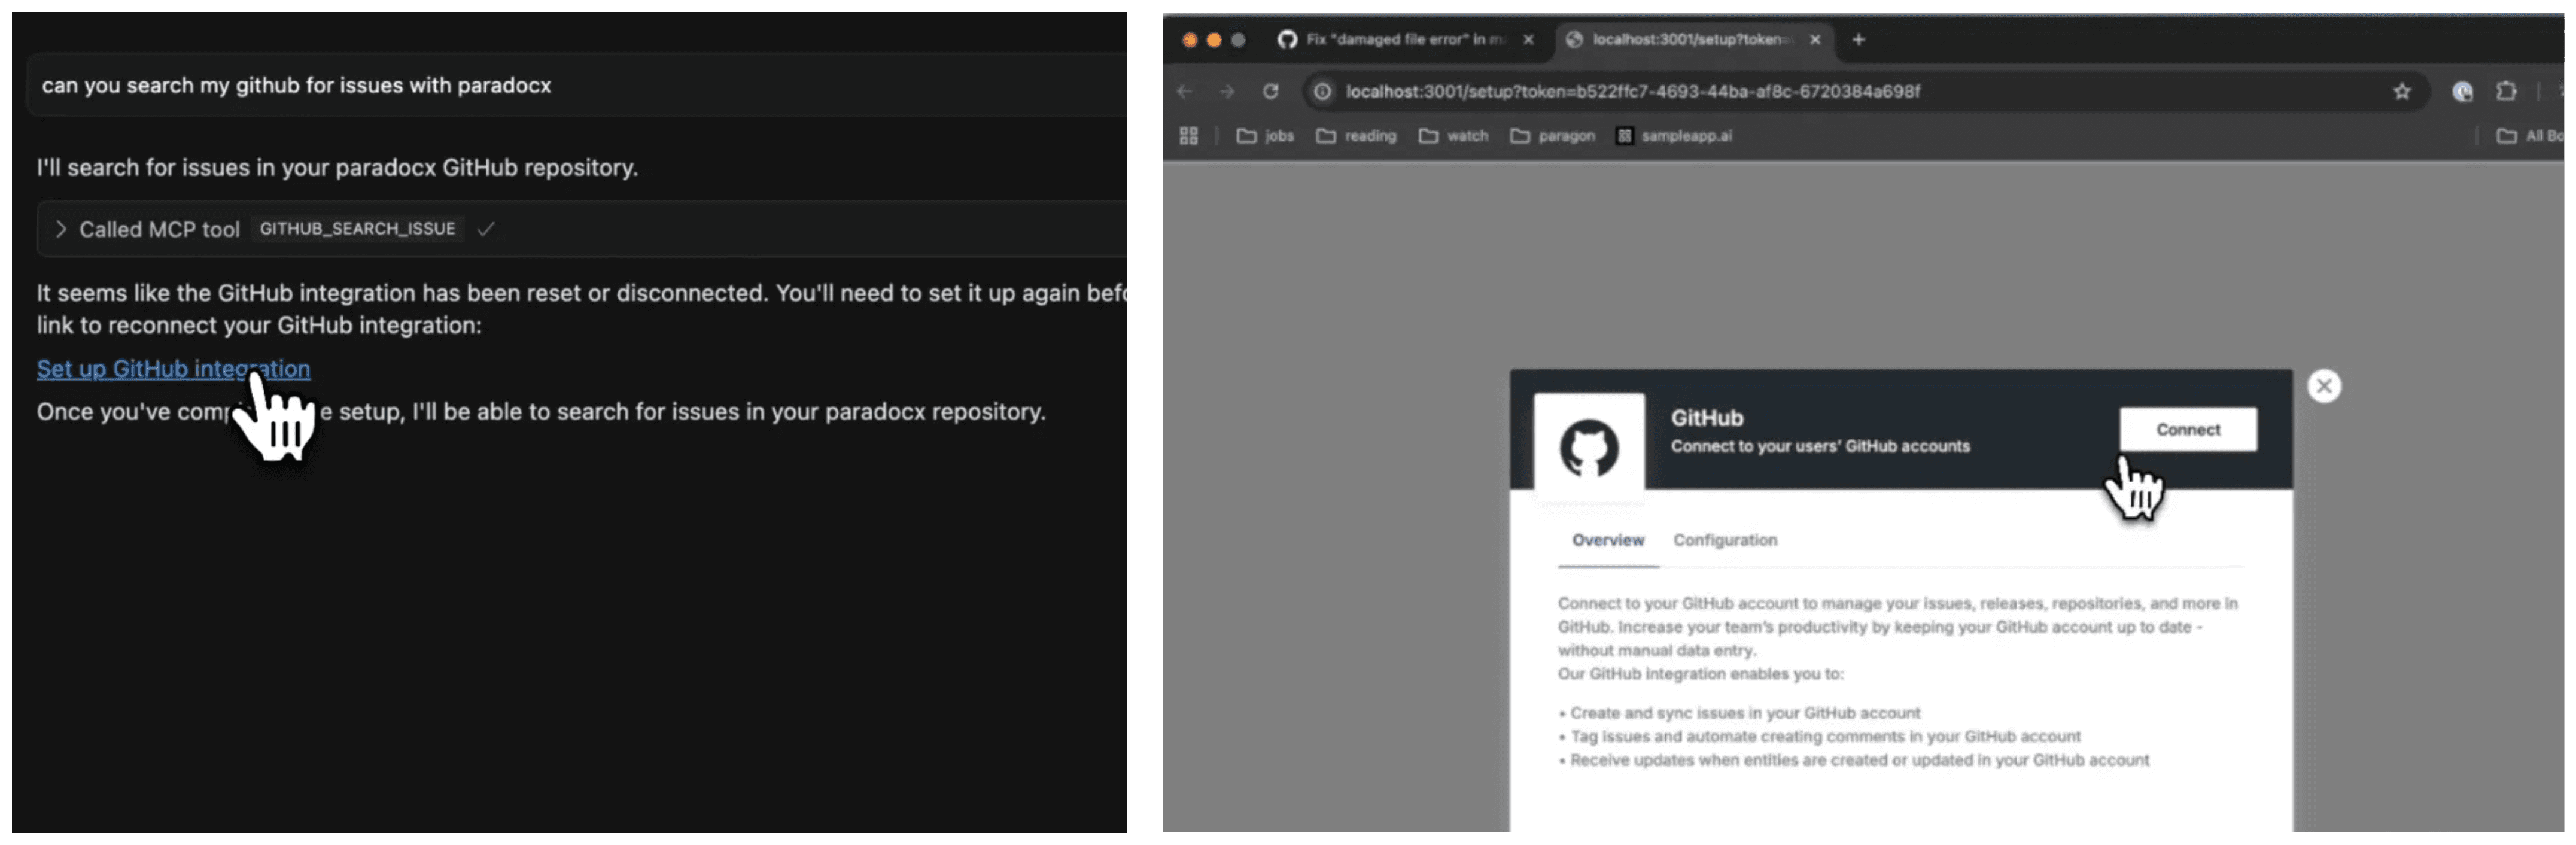
Task: Open new tab with plus icon
Action: click(1858, 40)
